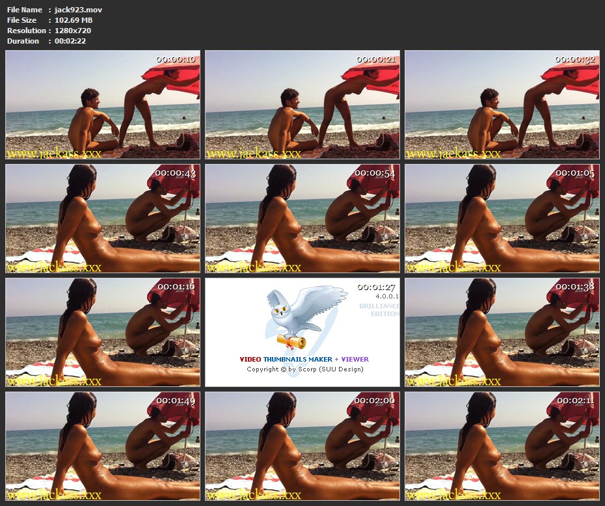Viewport: 605px width, 506px height.
Task: Click the 00:01:27 timestamp on the logo frame
Action: click(377, 287)
